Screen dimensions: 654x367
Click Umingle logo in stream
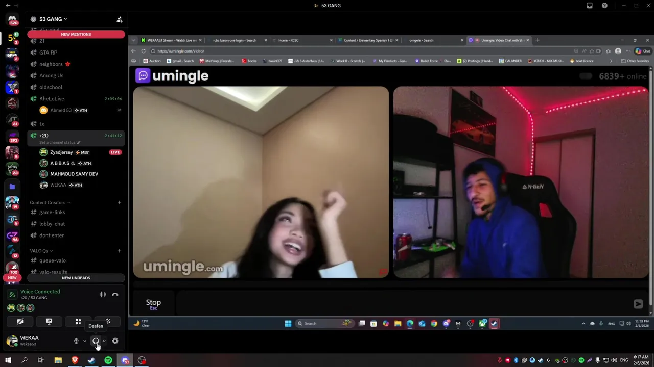(x=172, y=76)
